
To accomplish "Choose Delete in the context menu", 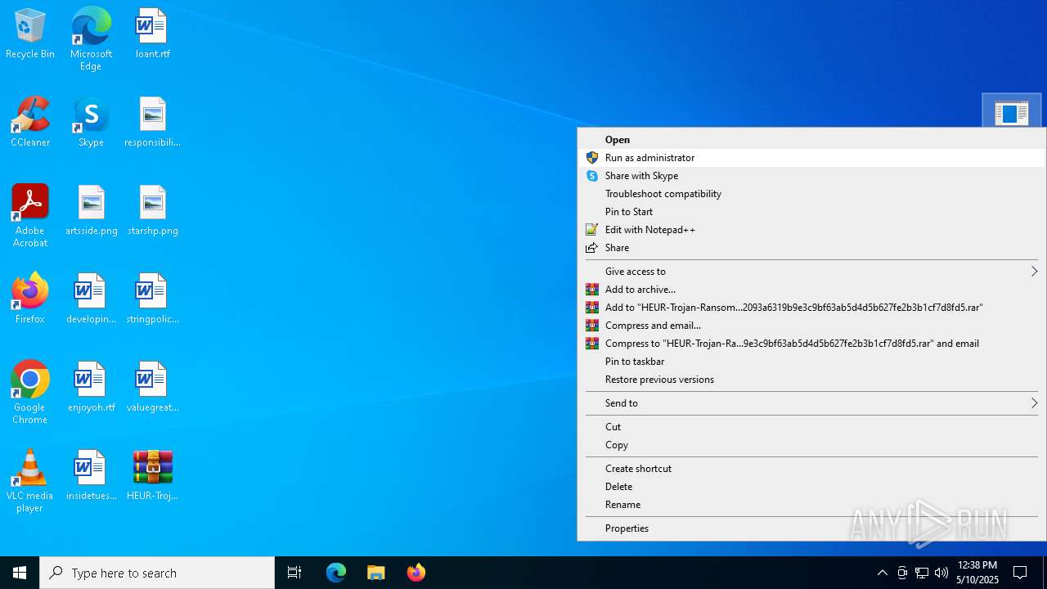I will click(x=812, y=487).
